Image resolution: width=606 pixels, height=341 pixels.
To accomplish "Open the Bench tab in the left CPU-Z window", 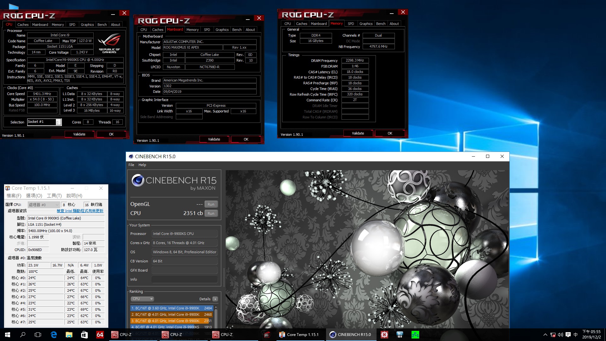I will 102,25.
